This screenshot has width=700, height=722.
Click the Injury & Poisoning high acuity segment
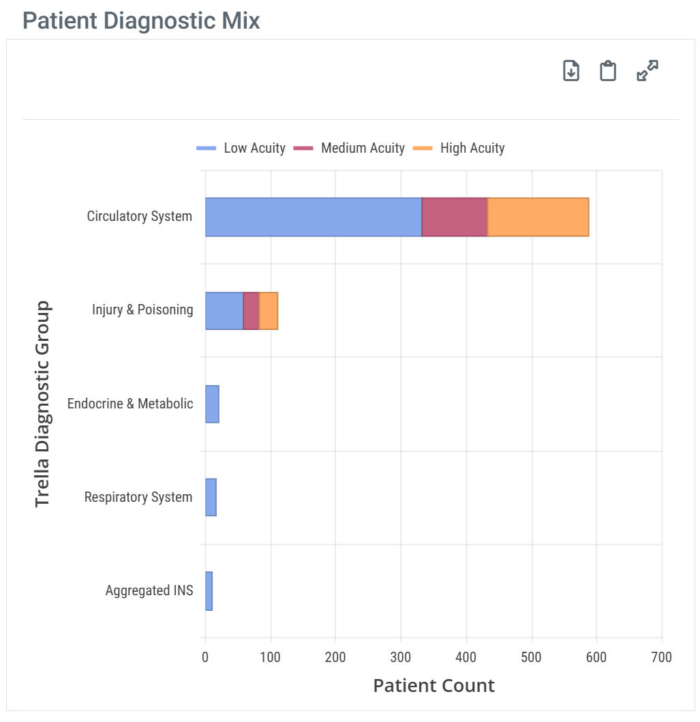[269, 311]
